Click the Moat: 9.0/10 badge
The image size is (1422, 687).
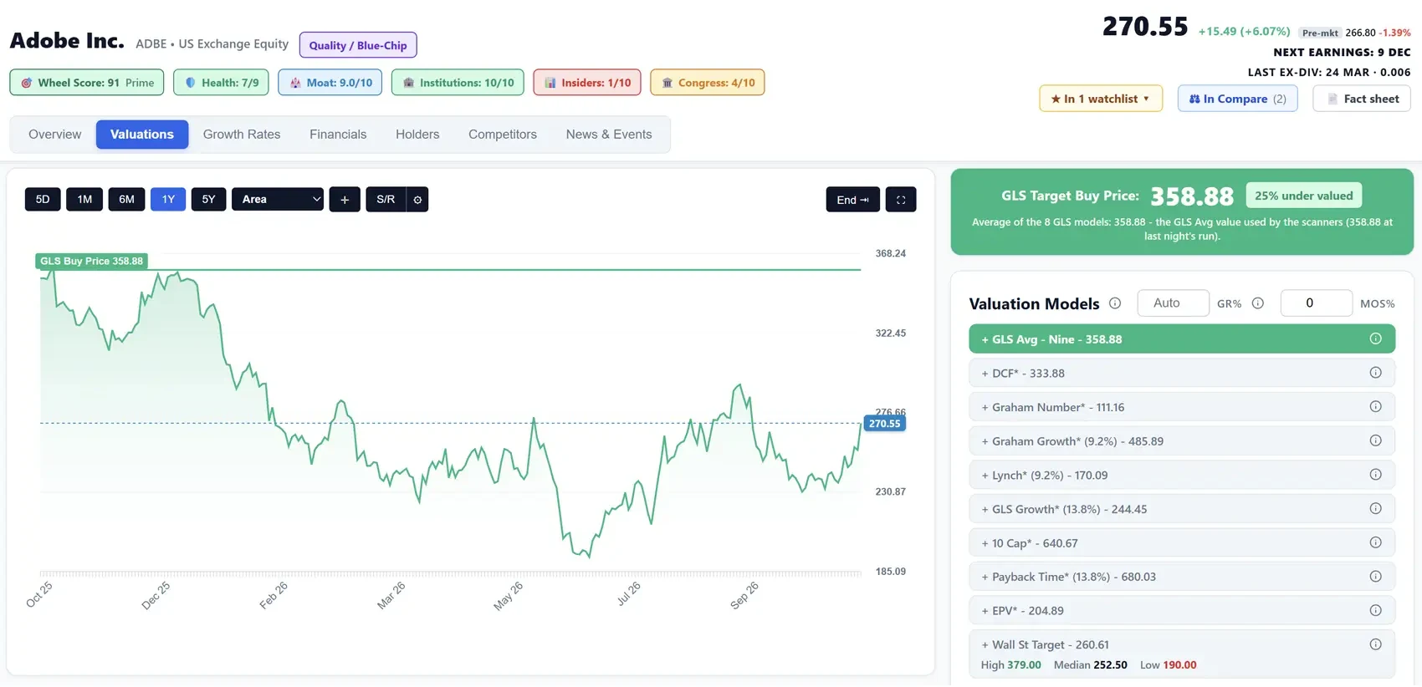pyautogui.click(x=330, y=83)
